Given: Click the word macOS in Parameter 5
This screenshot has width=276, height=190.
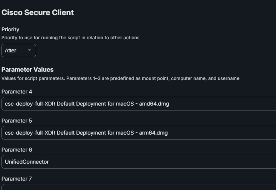Looking at the screenshot, I should tap(125, 133).
